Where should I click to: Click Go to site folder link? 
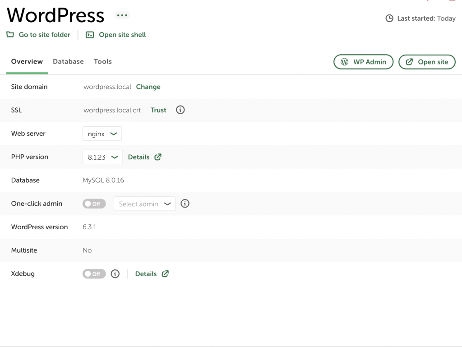pyautogui.click(x=45, y=35)
